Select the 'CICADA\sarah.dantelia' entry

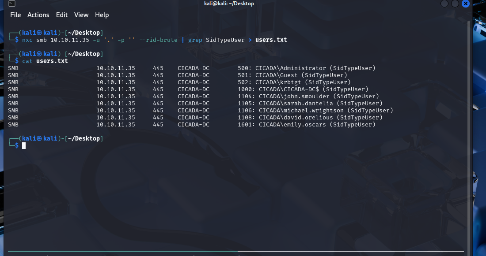click(x=296, y=103)
